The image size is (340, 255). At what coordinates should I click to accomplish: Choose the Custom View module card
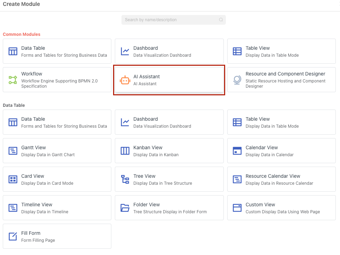coord(281,208)
